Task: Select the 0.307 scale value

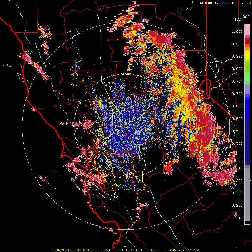Action: pyautogui.click(x=237, y=193)
